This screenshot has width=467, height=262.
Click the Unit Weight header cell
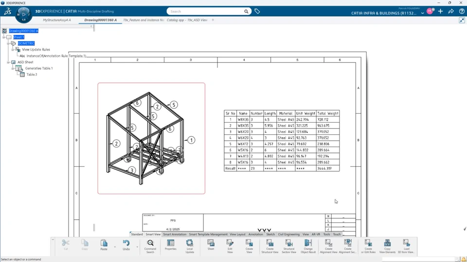click(x=305, y=114)
